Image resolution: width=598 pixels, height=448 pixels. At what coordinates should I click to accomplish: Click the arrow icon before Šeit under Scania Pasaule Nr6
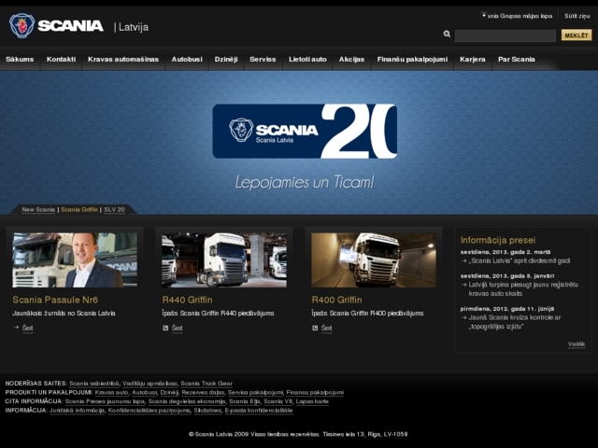[x=16, y=328]
